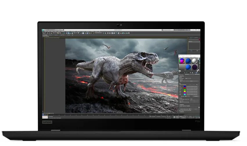Activate the Select and Scale tool
247x146 pixels.
(70, 33)
